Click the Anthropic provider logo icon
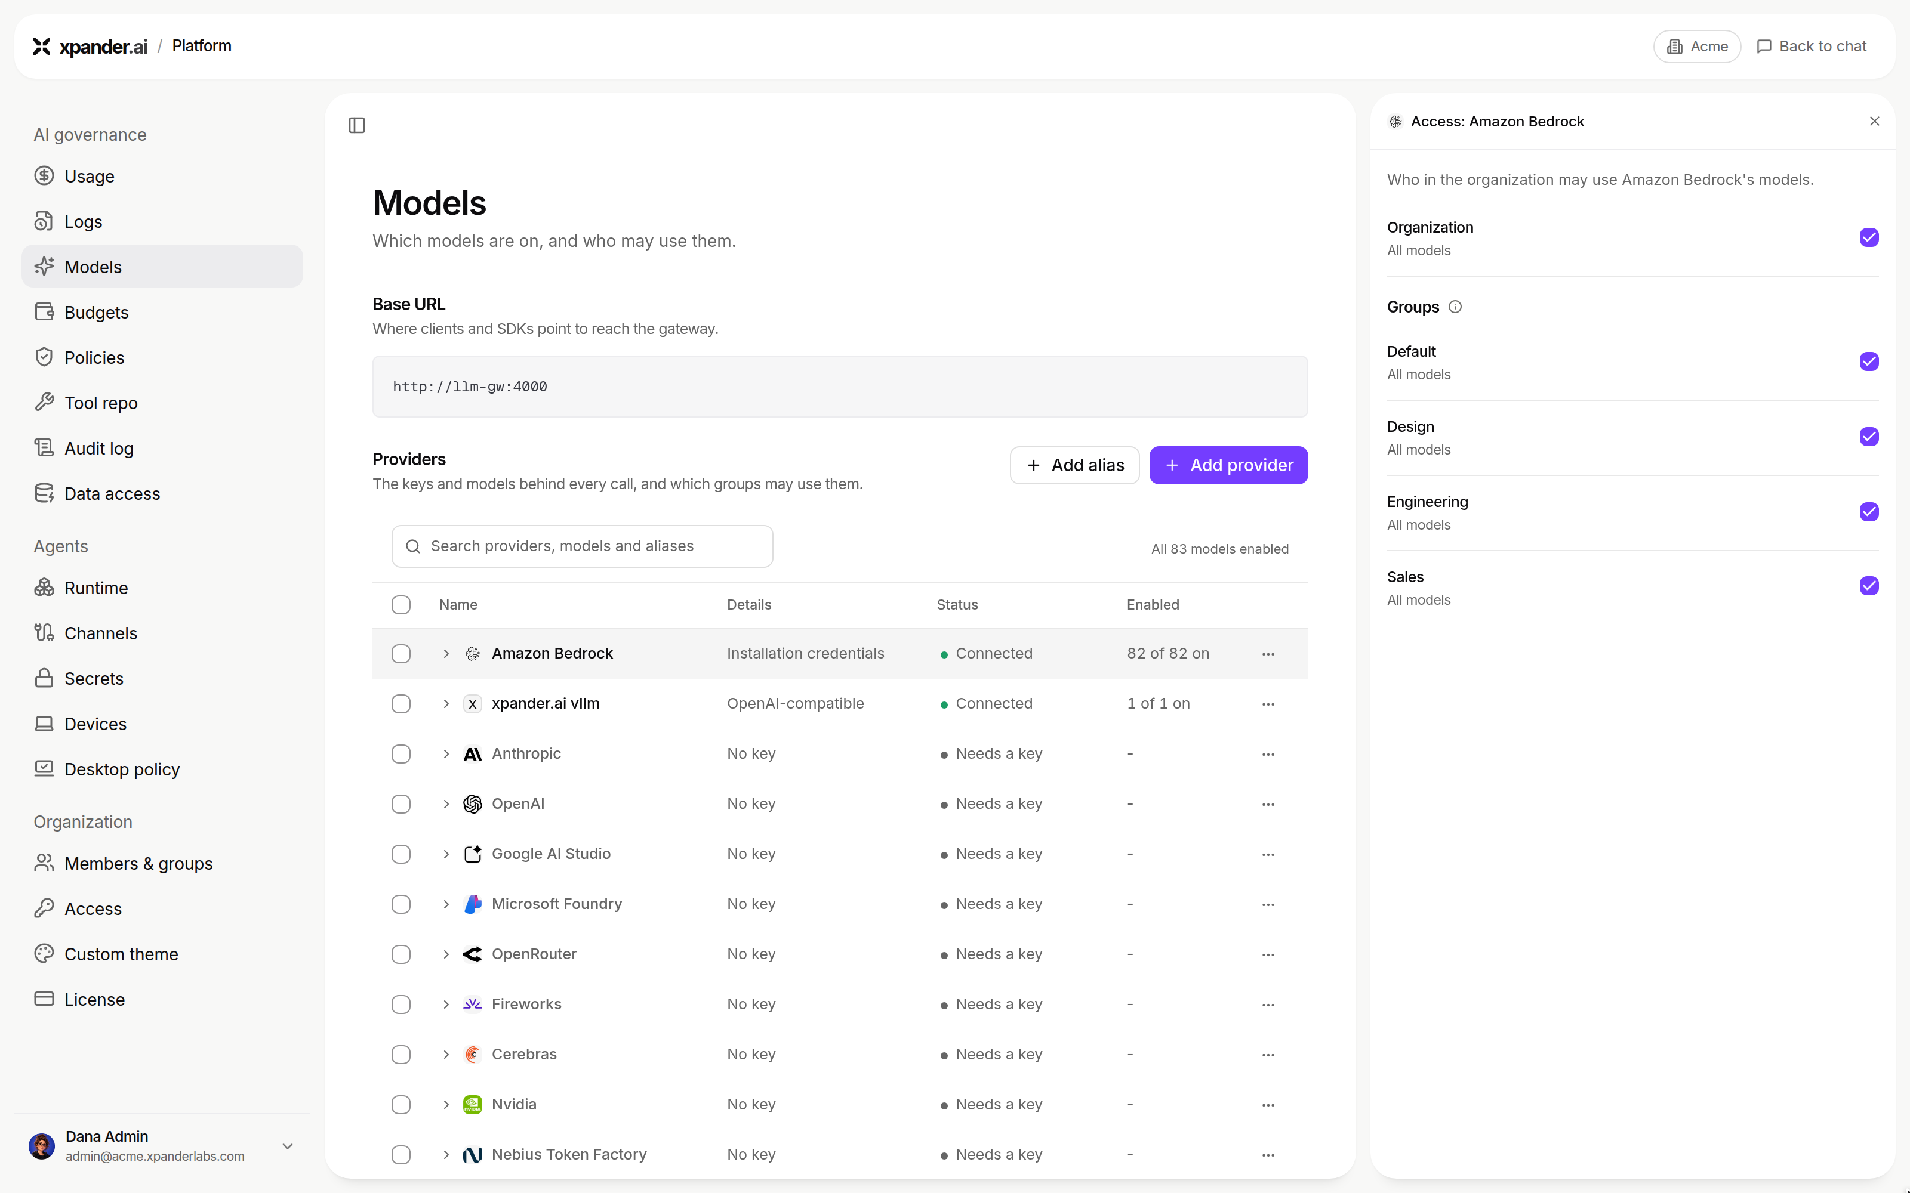 pos(473,753)
